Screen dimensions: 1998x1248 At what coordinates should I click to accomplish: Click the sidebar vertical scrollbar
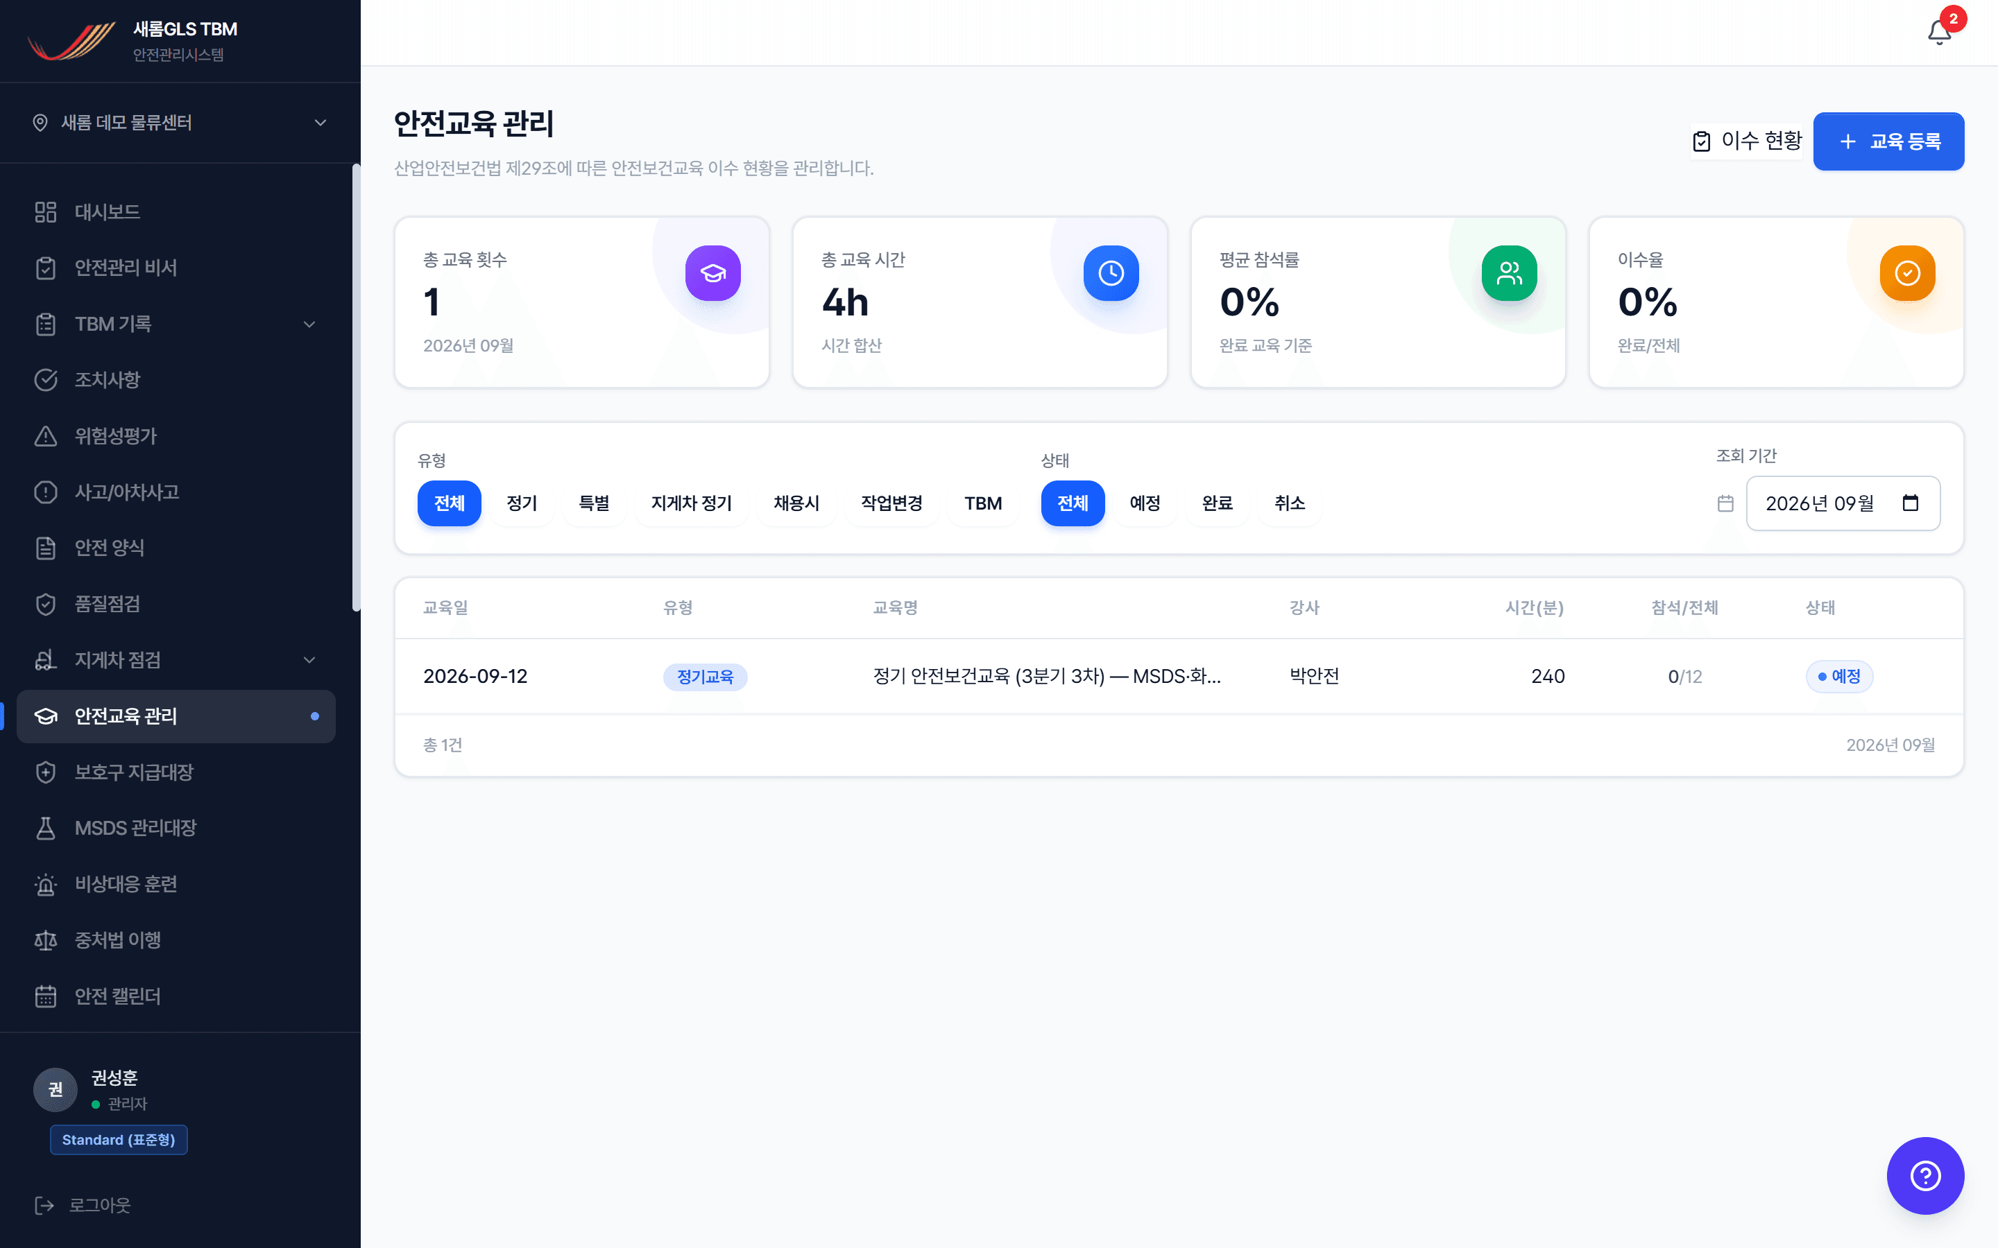pos(356,388)
